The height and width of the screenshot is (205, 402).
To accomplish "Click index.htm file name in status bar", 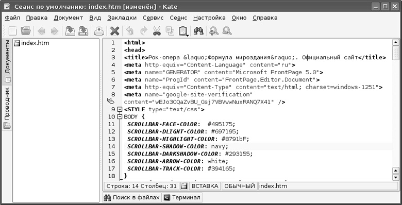I will click(x=273, y=186).
